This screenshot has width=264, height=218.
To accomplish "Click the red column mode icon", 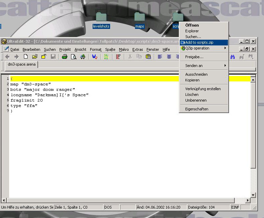I will 118,57.
